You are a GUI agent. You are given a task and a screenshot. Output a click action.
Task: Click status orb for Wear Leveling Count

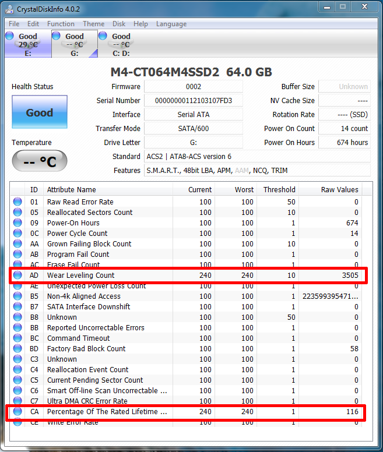pos(17,275)
